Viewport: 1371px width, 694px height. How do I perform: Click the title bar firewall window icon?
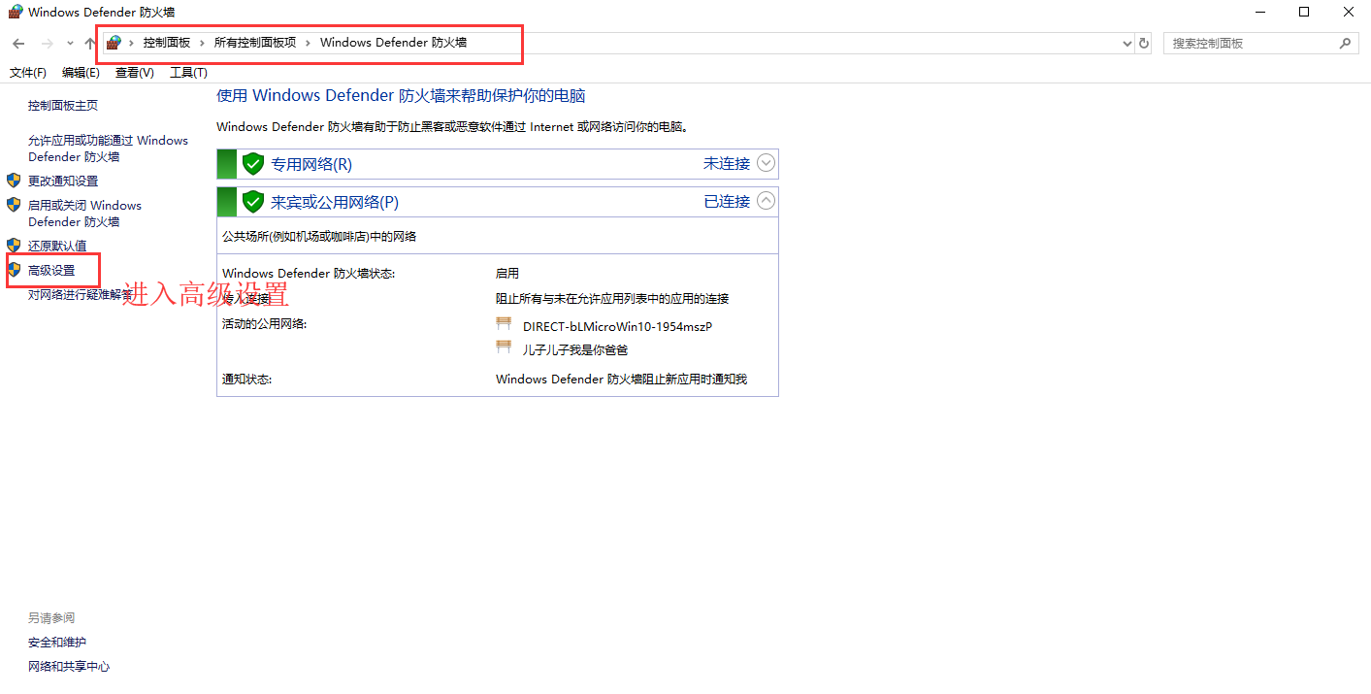click(16, 12)
